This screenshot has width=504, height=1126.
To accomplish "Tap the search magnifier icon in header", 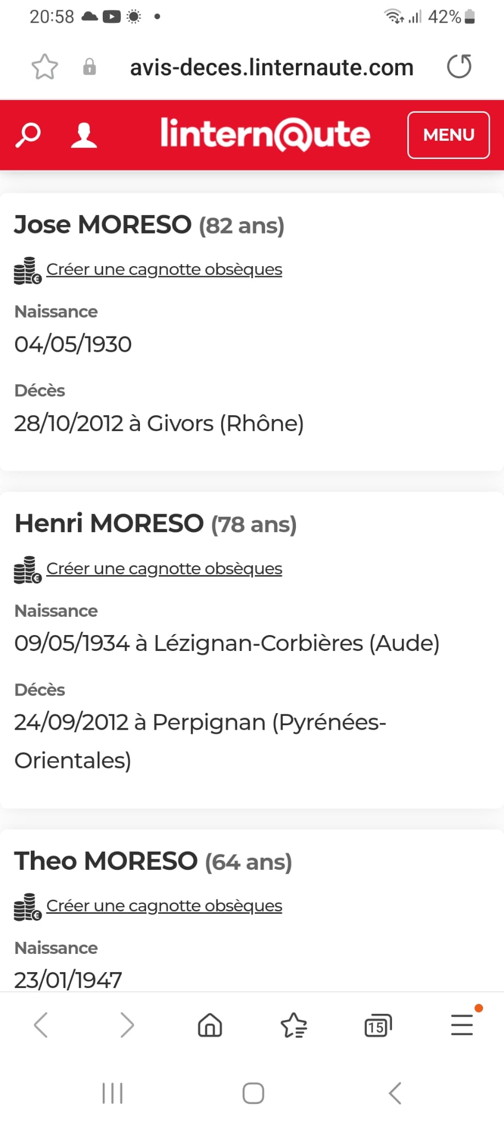I will click(x=28, y=135).
